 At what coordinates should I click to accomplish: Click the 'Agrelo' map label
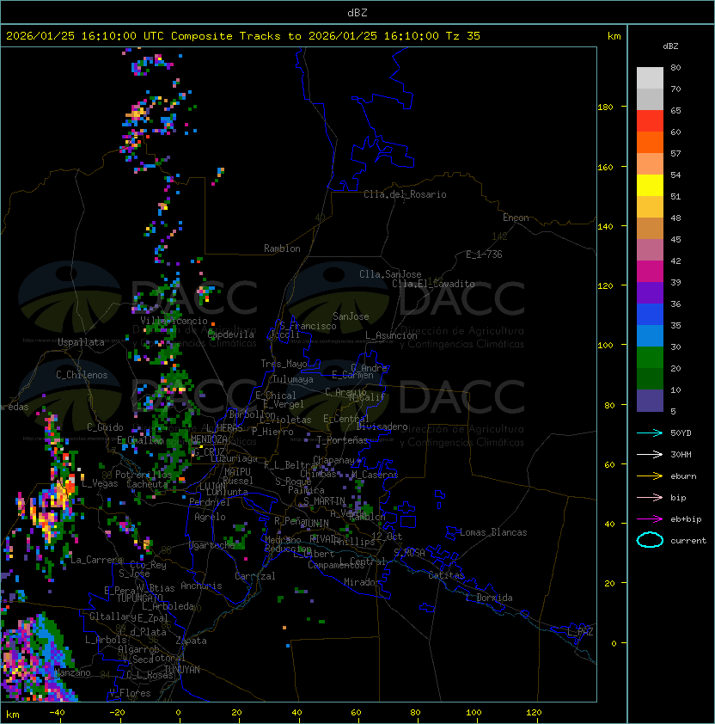[x=210, y=517]
